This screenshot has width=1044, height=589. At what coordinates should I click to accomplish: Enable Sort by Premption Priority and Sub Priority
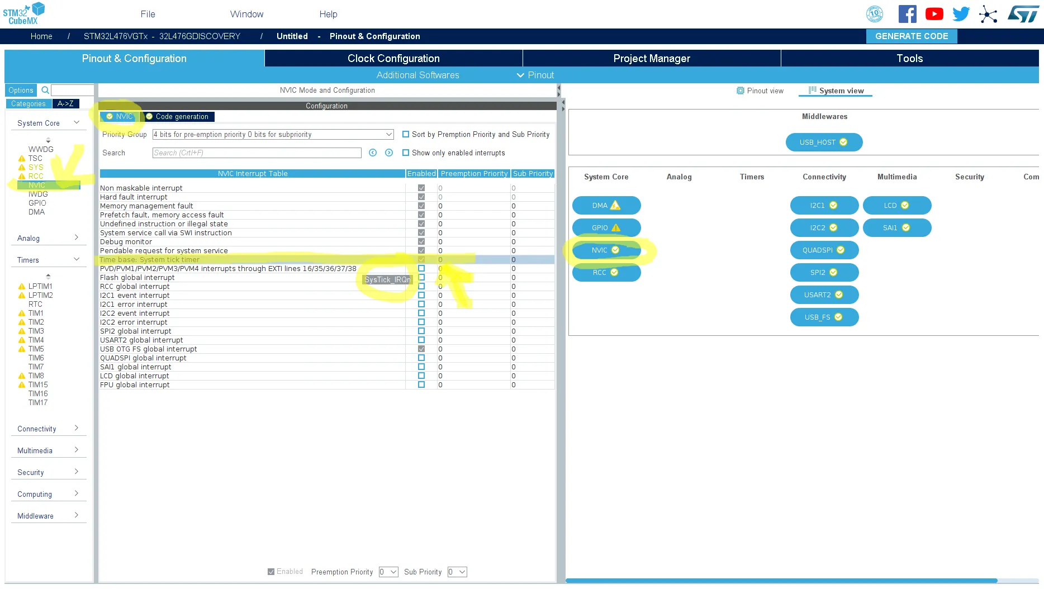406,134
